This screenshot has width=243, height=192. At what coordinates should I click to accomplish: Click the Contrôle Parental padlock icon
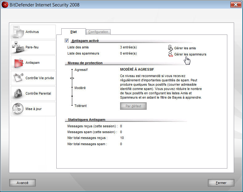coord(18,94)
